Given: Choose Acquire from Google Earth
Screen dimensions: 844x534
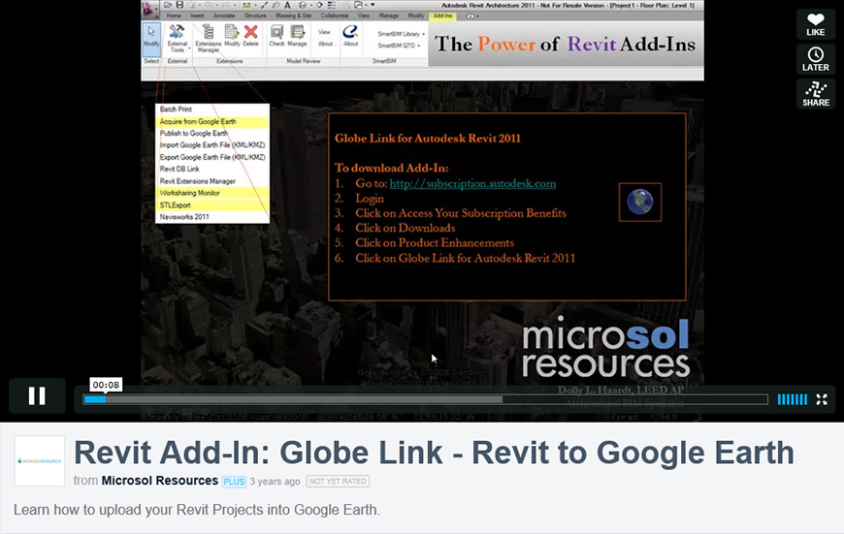Looking at the screenshot, I should [212, 121].
